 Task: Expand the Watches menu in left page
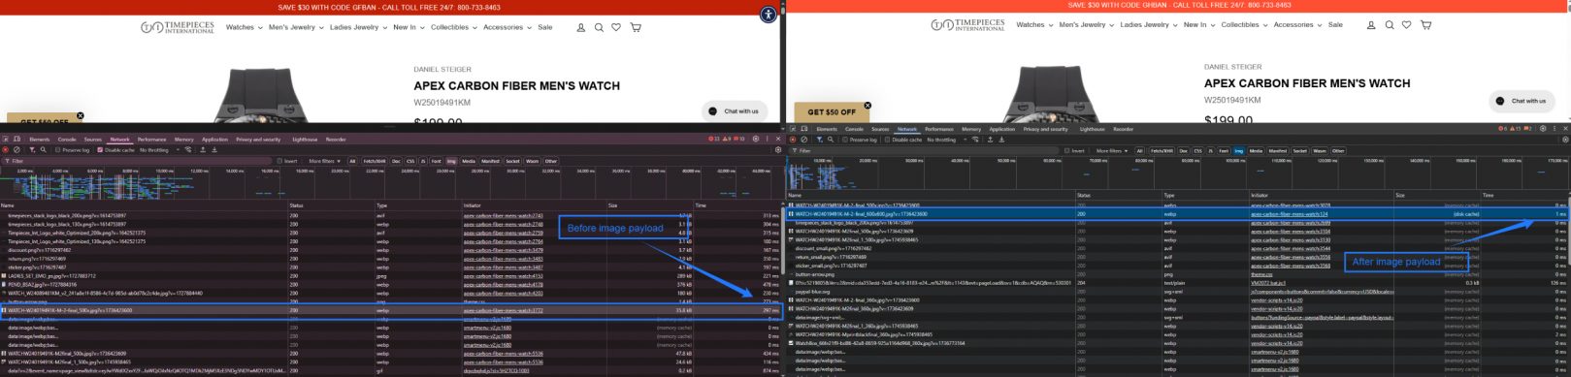click(244, 27)
